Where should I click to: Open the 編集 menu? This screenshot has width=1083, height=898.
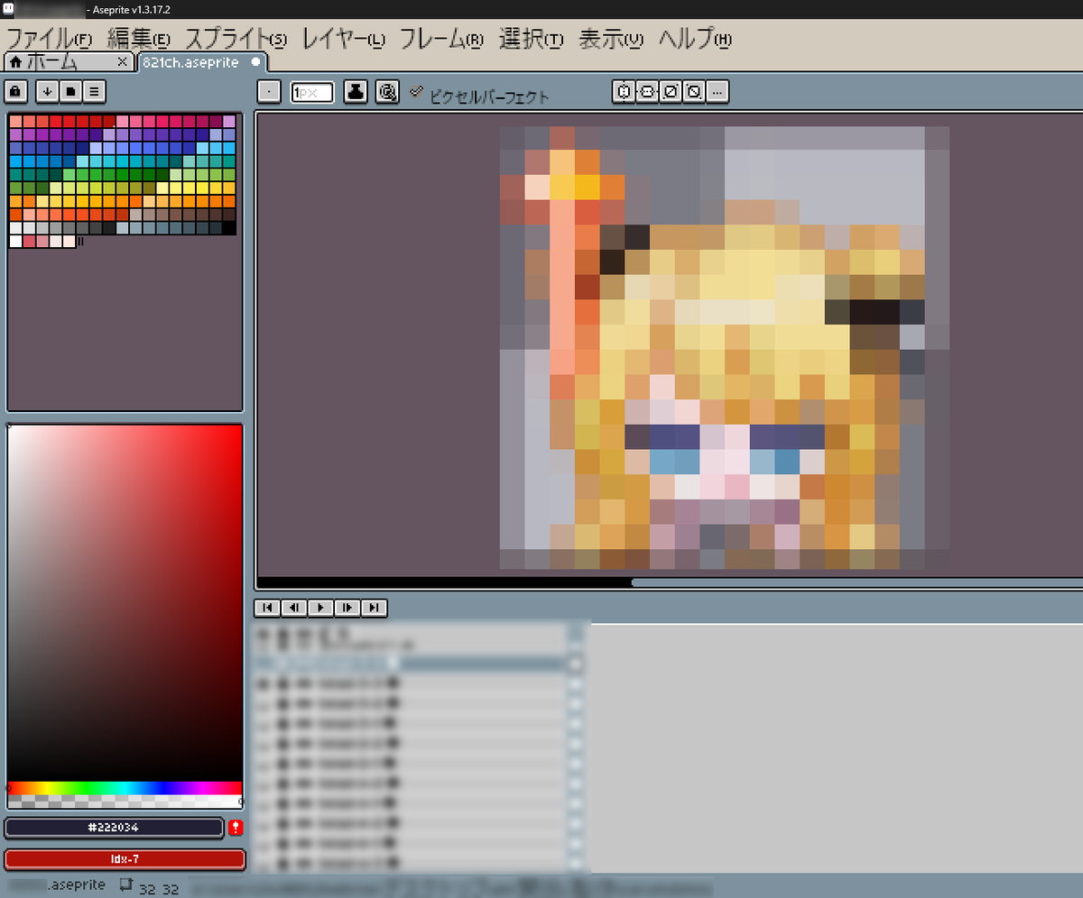[138, 39]
